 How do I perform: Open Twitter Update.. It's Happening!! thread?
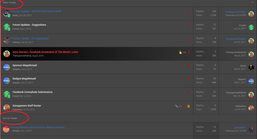pos(31,38)
